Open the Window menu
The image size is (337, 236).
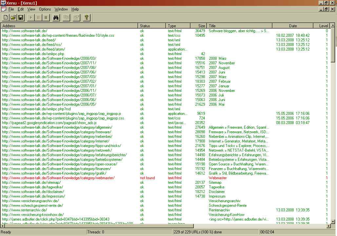pos(61,9)
